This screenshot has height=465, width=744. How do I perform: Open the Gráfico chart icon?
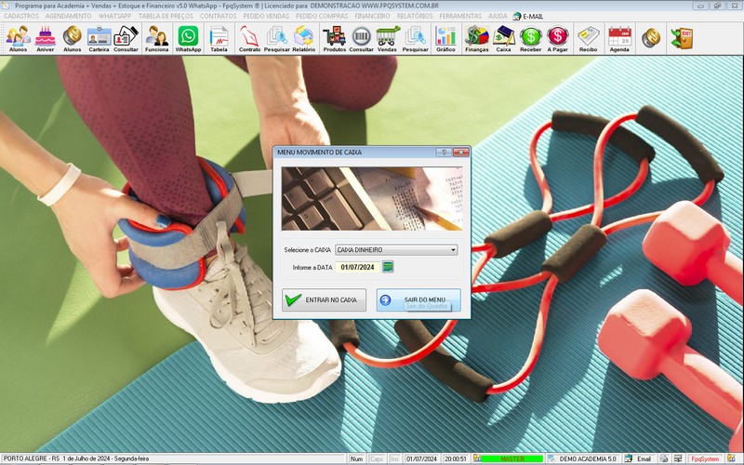[445, 39]
